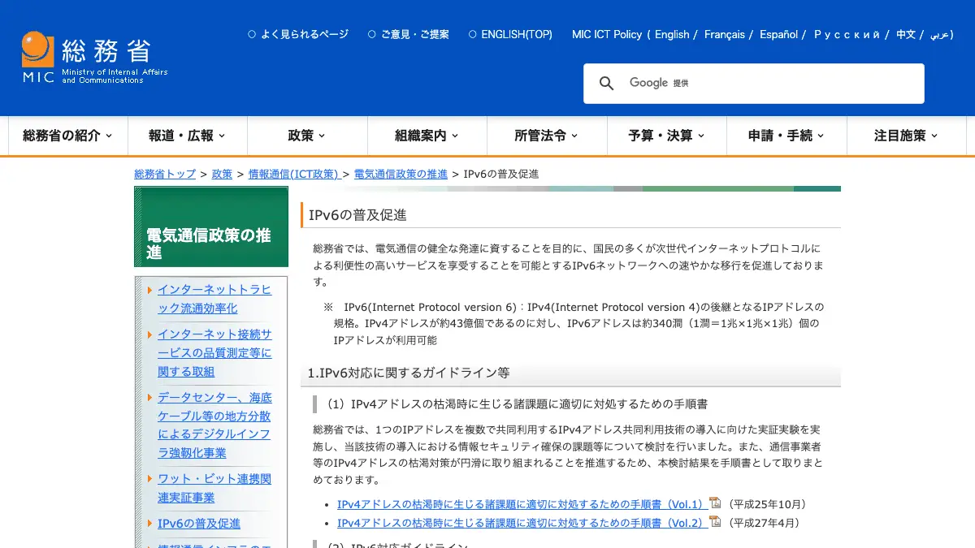Screen dimensions: 975x548
Task: Click 電気通信政策の推進 green sidebar header
Action: (211, 227)
